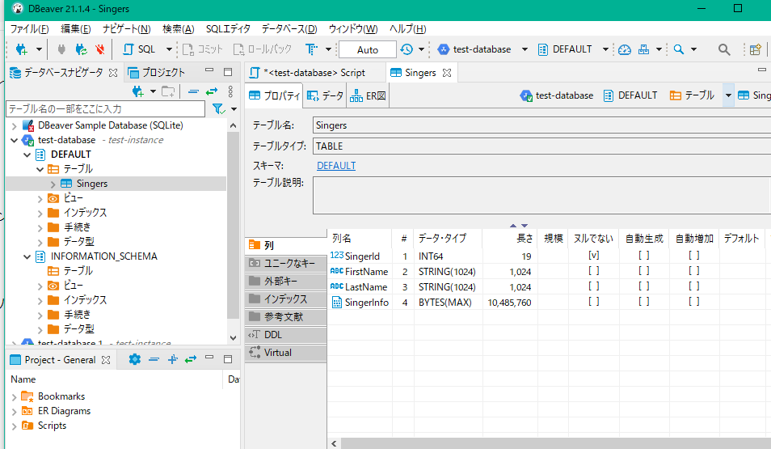Open the active schema DEFAULT dropdown arrow
Screen dimensions: 771x449
[605, 49]
